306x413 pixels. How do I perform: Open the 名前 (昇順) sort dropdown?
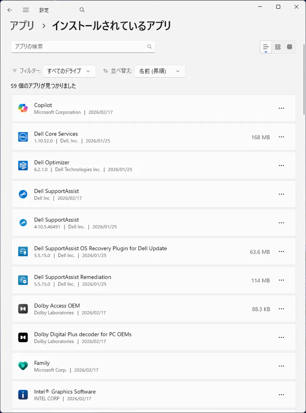coord(159,71)
